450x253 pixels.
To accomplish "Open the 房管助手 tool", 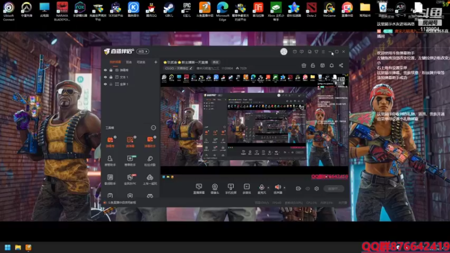I will 110,161.
